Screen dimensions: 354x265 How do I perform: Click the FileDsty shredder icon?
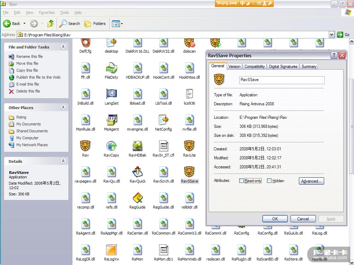point(111,68)
